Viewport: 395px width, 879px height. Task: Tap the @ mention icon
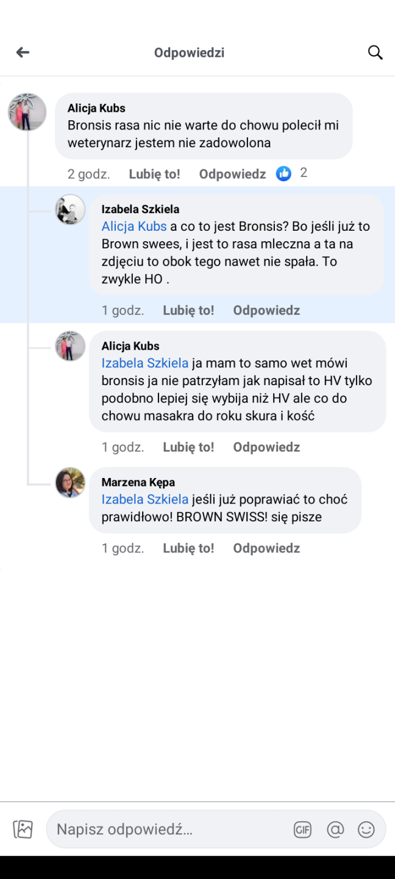tap(335, 830)
